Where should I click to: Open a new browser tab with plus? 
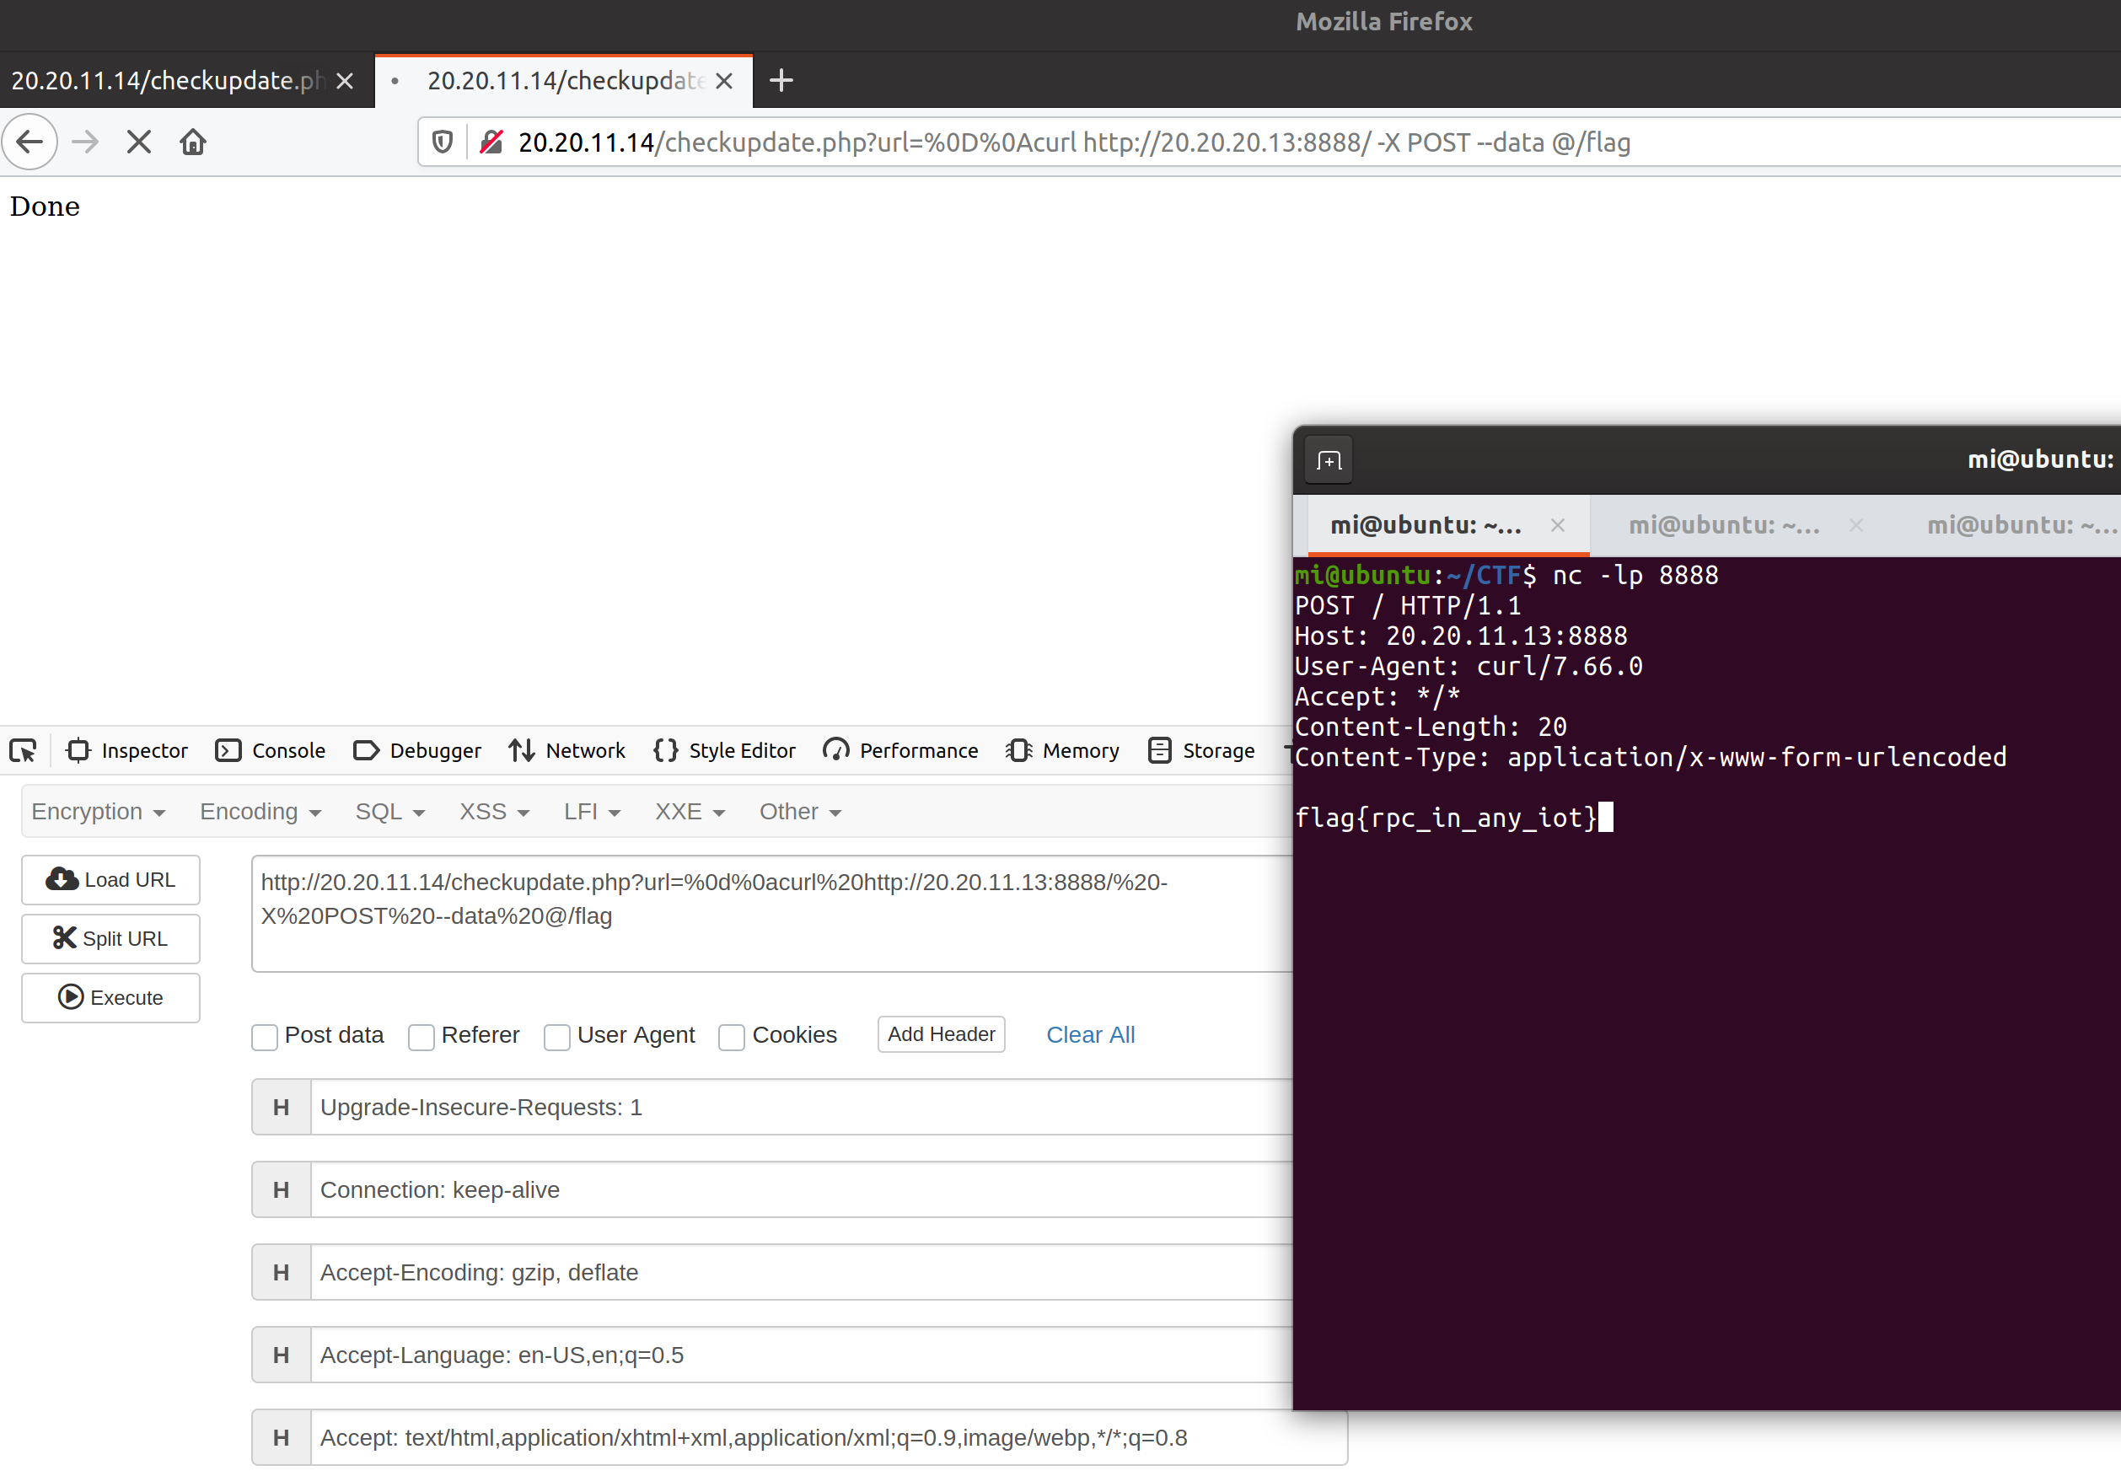(781, 81)
